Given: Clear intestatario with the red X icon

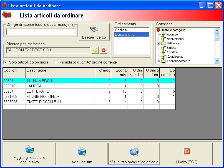Looking at the screenshot, I should [x=104, y=50].
